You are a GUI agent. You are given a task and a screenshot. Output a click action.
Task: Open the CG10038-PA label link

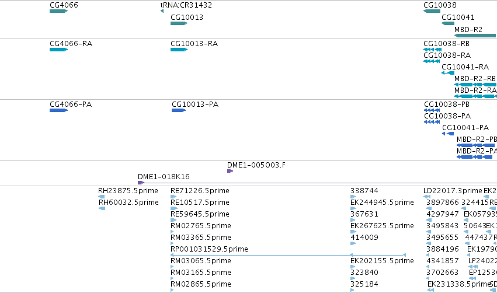(447, 116)
